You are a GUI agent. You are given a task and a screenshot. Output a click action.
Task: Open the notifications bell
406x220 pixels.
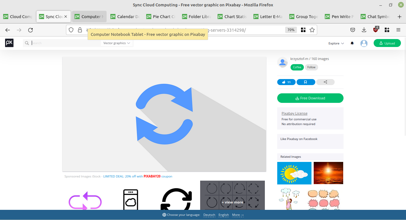[x=352, y=43]
